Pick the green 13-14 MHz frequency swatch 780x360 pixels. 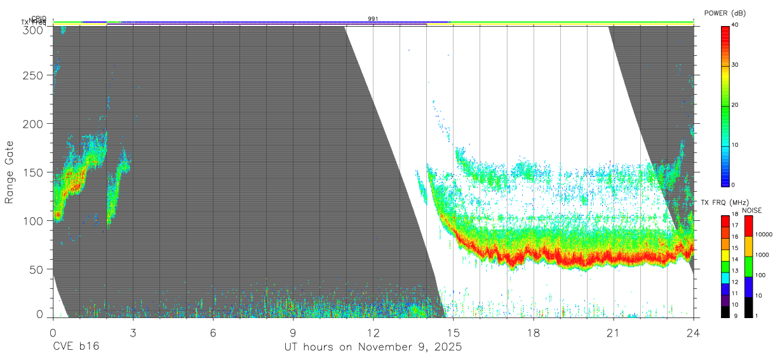(725, 266)
